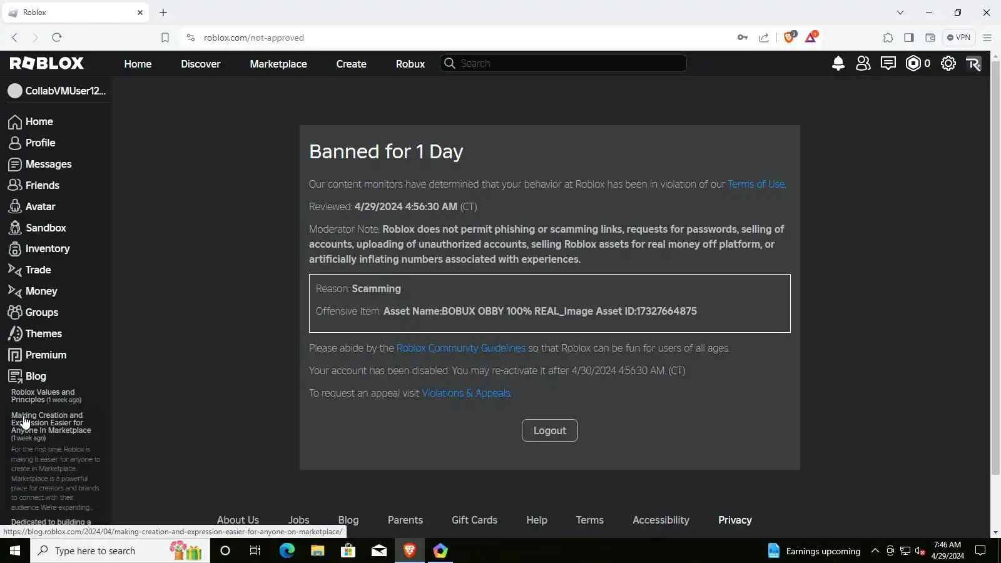This screenshot has height=563, width=1001.
Task: Open the Gift Cards footer link
Action: pos(474,520)
